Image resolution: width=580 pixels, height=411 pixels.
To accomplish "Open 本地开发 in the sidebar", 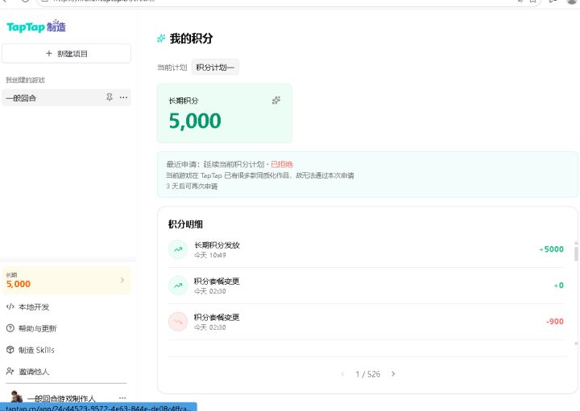I will [x=28, y=307].
